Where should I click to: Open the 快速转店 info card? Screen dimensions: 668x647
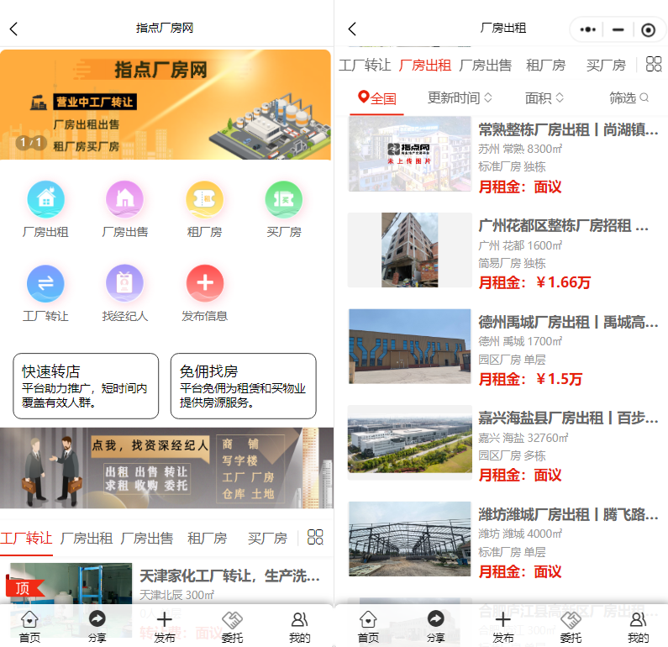(x=86, y=386)
